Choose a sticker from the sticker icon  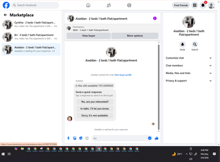point(81,138)
